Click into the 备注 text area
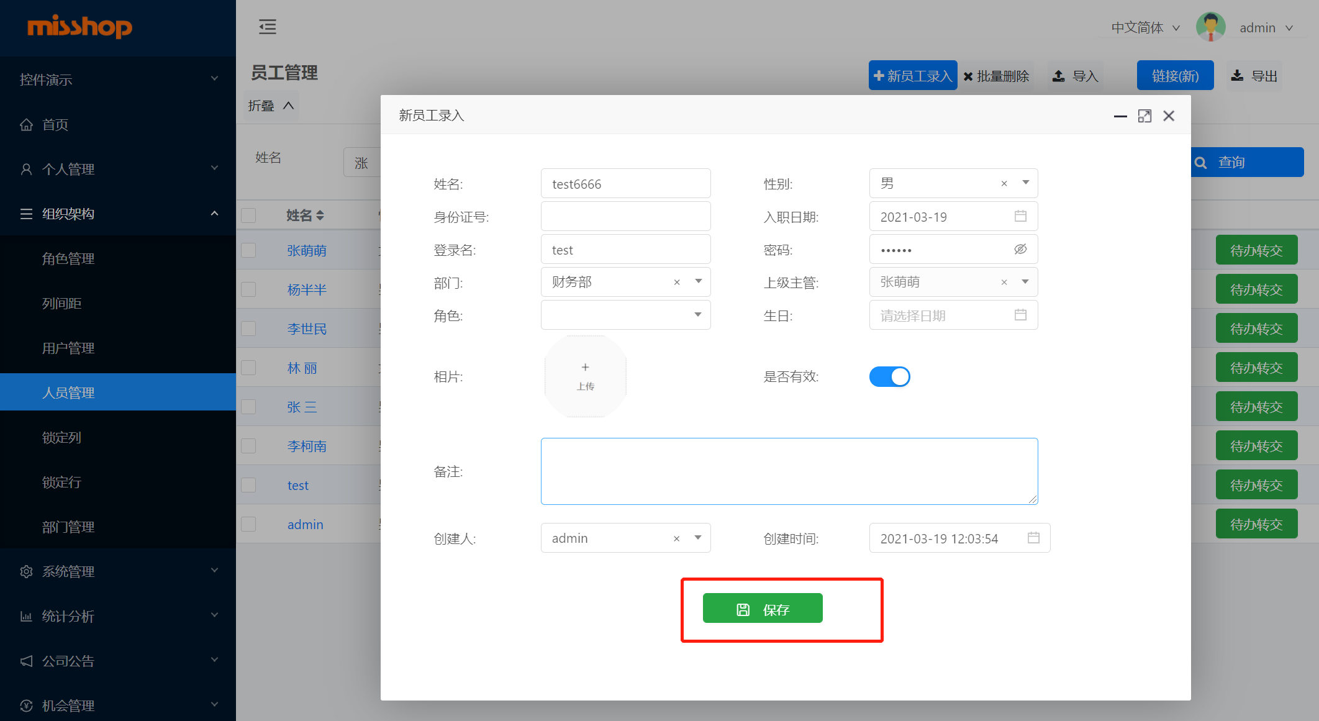Viewport: 1319px width, 721px height. coord(789,471)
